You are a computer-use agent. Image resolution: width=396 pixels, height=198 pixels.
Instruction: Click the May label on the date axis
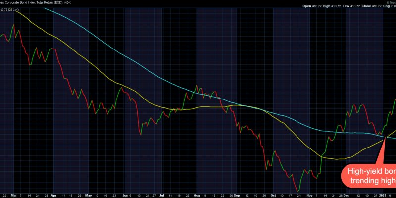pos(88,195)
